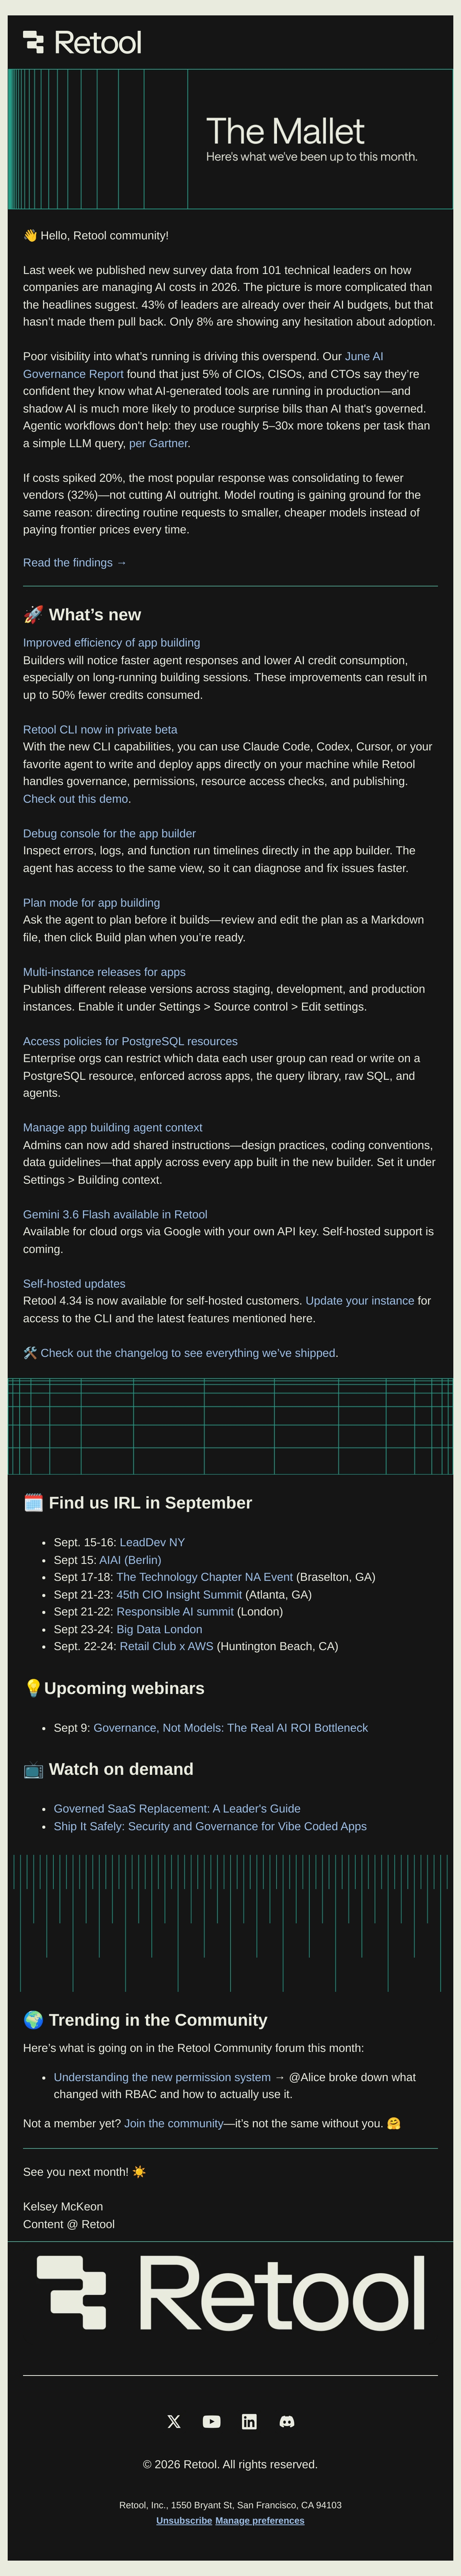Click Join the community link
The image size is (461, 2576).
pyautogui.click(x=174, y=2123)
